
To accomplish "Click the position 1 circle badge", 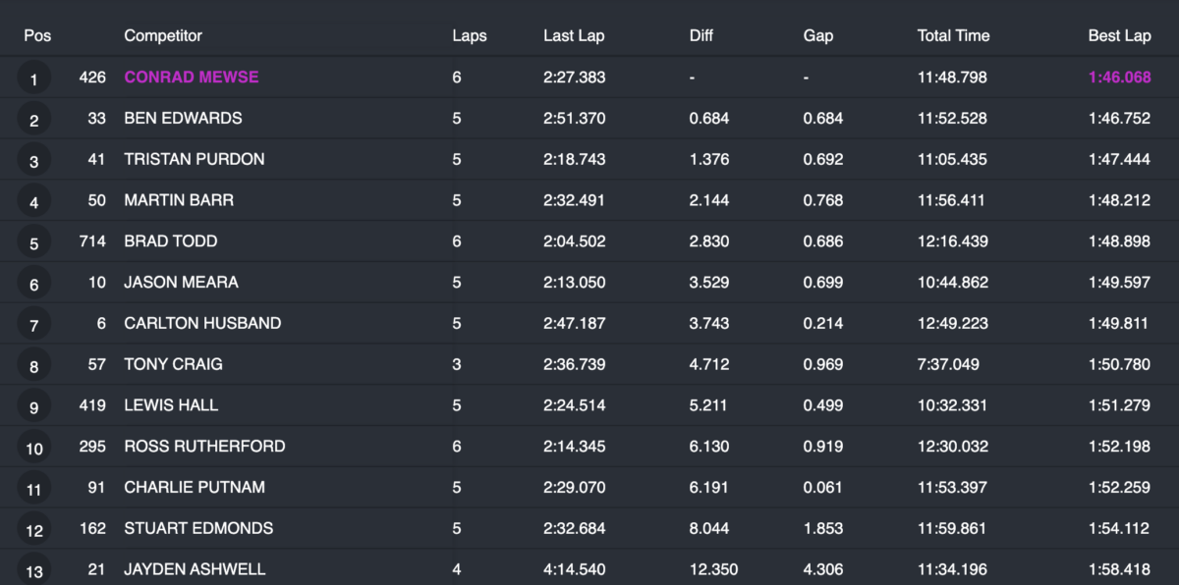I will 33,80.
